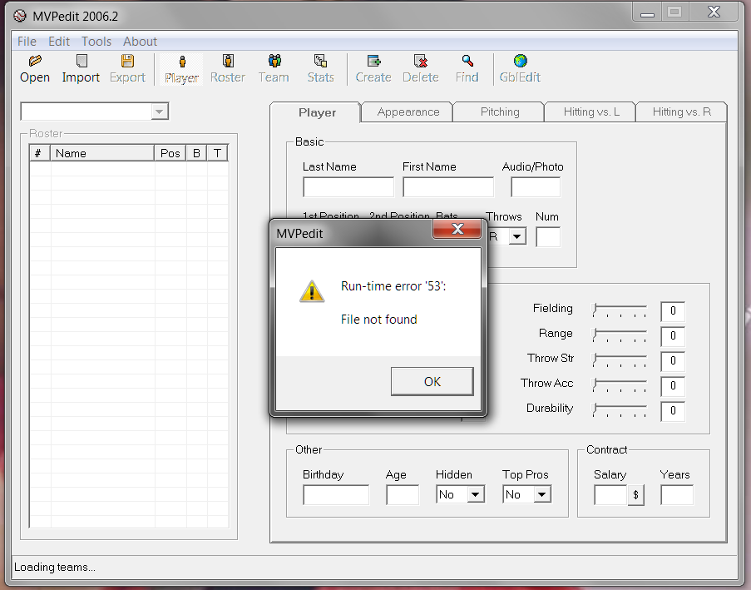Image resolution: width=751 pixels, height=590 pixels.
Task: Click the Throw Str value box
Action: coord(673,361)
